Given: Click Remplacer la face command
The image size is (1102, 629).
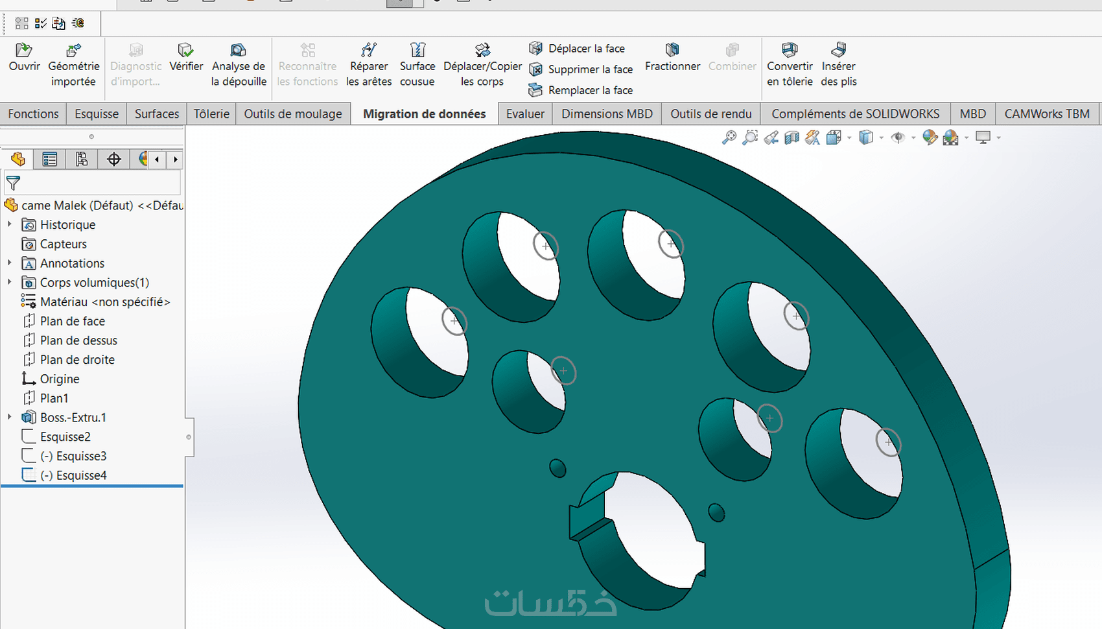Looking at the screenshot, I should 581,90.
